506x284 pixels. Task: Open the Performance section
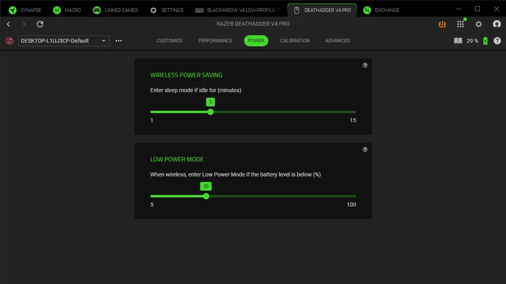coord(216,41)
